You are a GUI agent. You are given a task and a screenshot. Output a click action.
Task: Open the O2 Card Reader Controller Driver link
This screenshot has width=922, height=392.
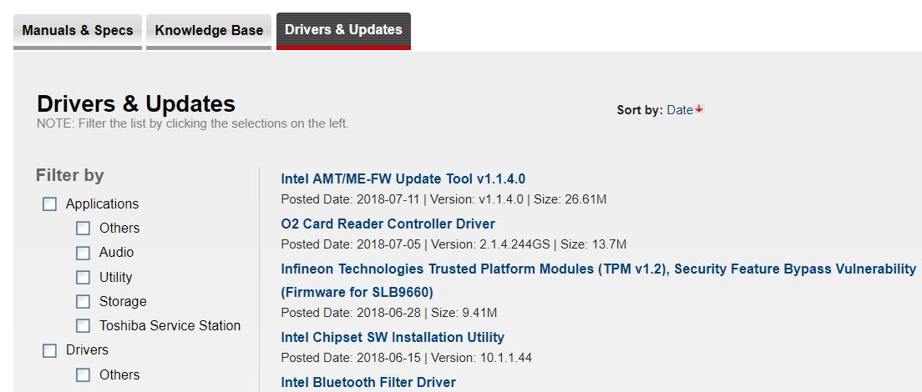pos(388,224)
